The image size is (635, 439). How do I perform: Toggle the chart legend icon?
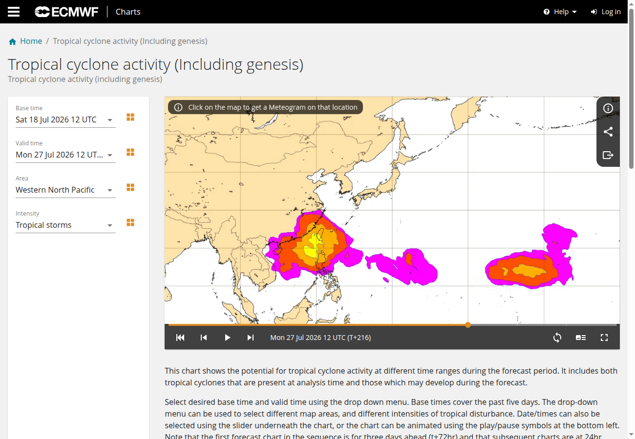581,338
